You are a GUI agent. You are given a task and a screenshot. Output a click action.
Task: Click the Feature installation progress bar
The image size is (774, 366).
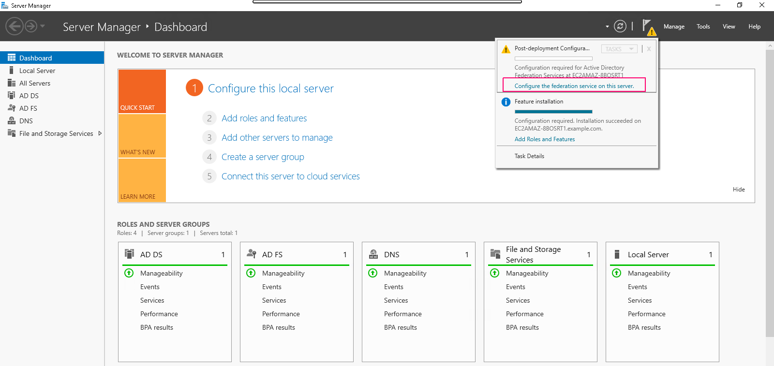click(553, 112)
